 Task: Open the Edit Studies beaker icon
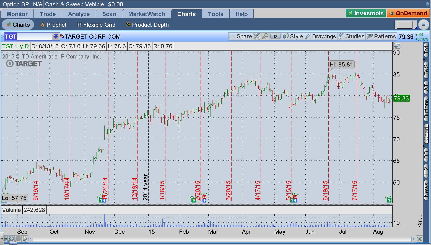257,36
